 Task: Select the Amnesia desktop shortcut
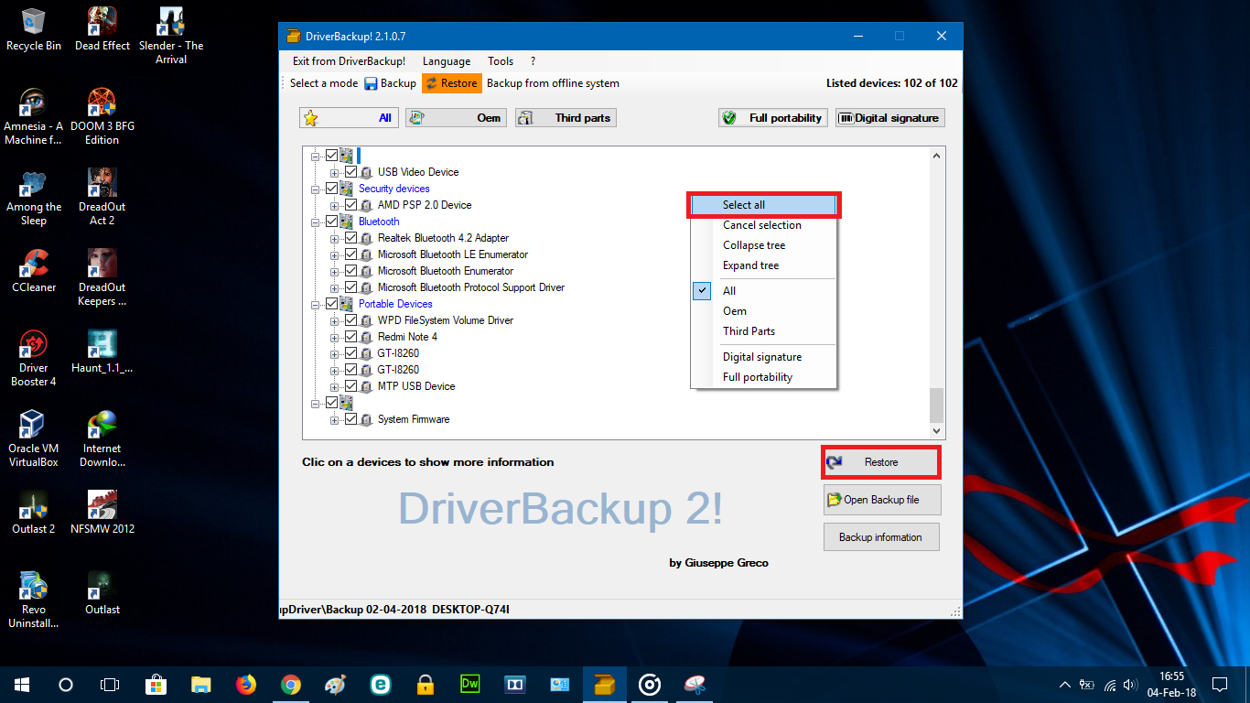[x=34, y=117]
